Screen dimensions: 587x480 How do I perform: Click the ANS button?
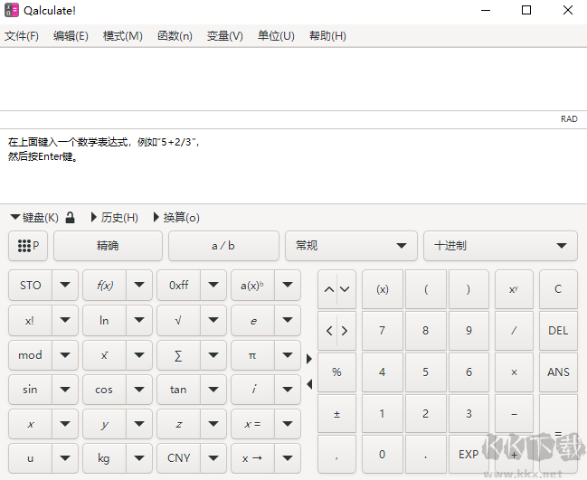[558, 372]
